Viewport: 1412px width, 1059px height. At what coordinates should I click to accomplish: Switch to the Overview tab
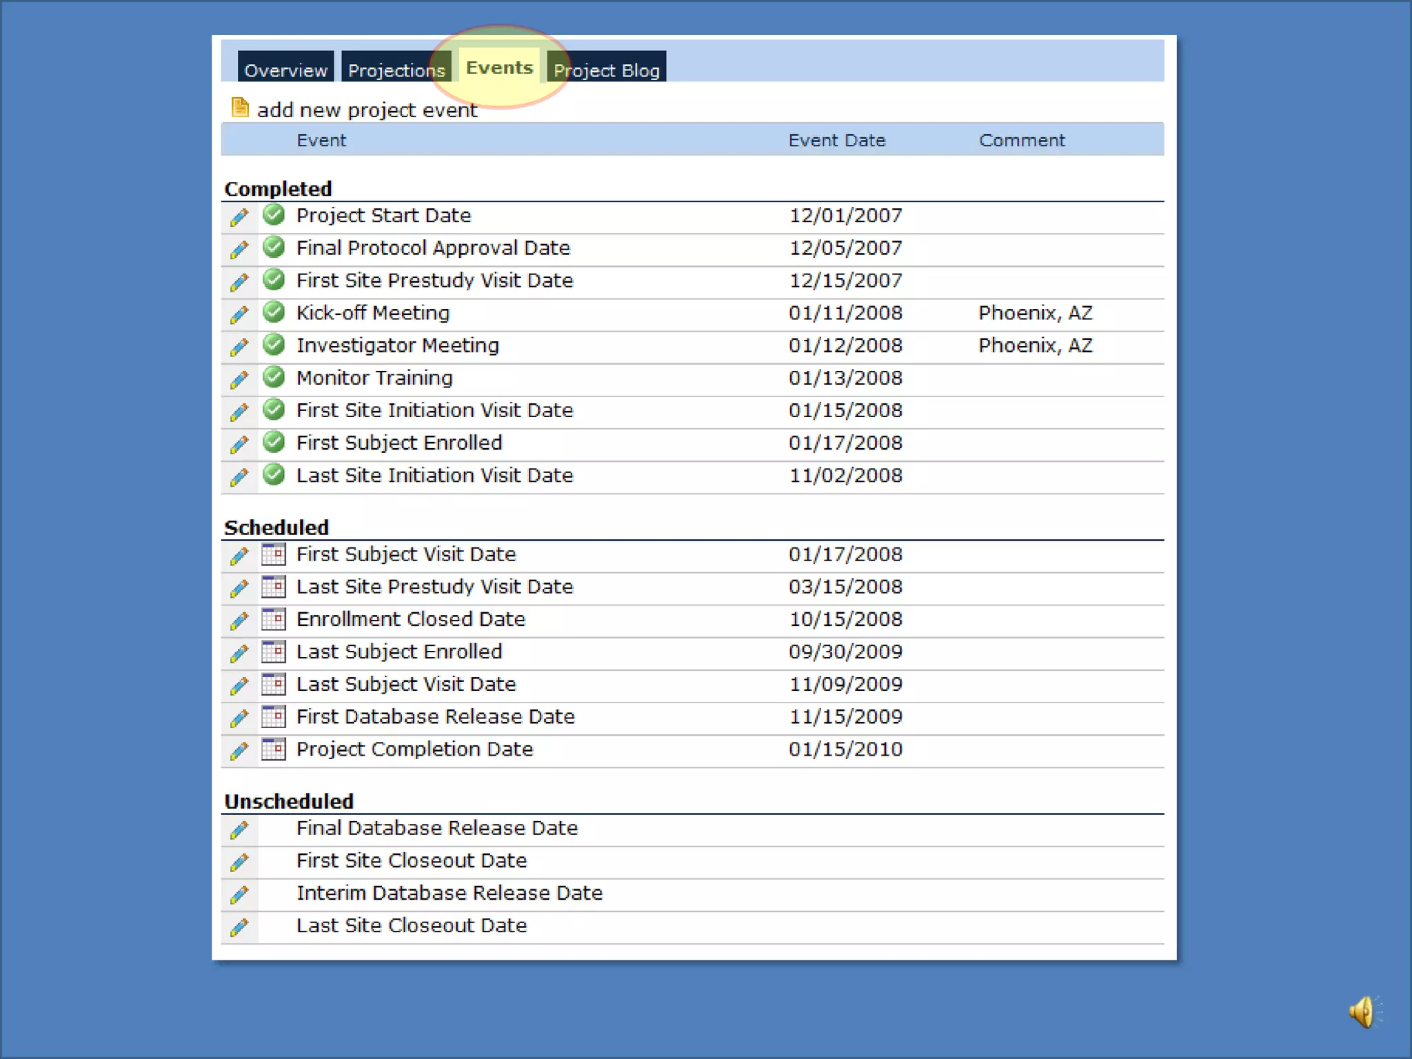285,70
